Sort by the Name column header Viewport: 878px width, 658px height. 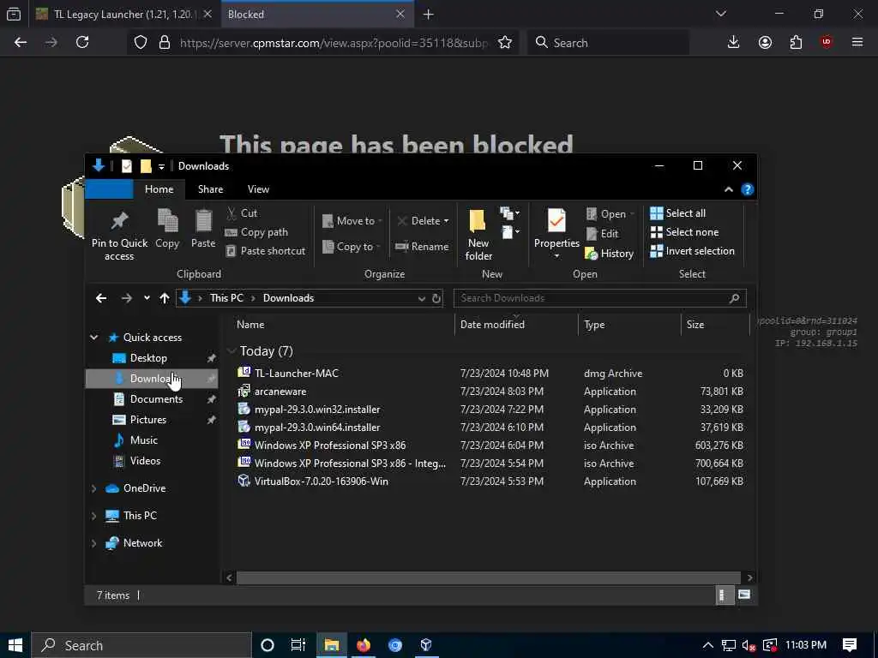(250, 325)
